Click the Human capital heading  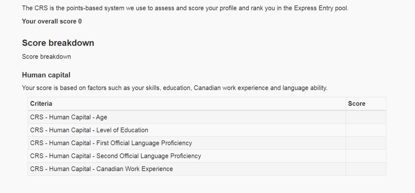pos(46,74)
